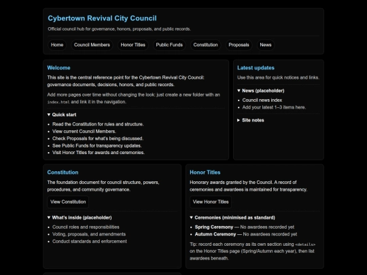This screenshot has height=275, width=367.
Task: Click 'Council roles and responsibilities' item
Action: pyautogui.click(x=86, y=227)
